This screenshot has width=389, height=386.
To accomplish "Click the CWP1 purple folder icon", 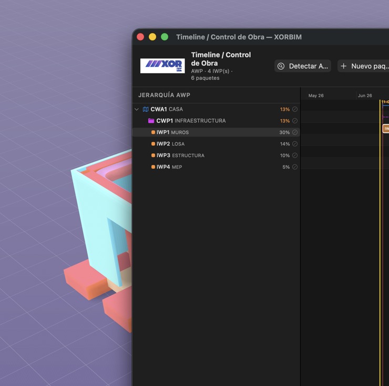I will click(x=151, y=121).
